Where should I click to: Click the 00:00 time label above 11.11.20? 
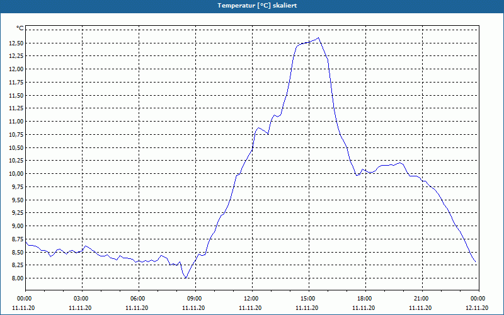24,299
